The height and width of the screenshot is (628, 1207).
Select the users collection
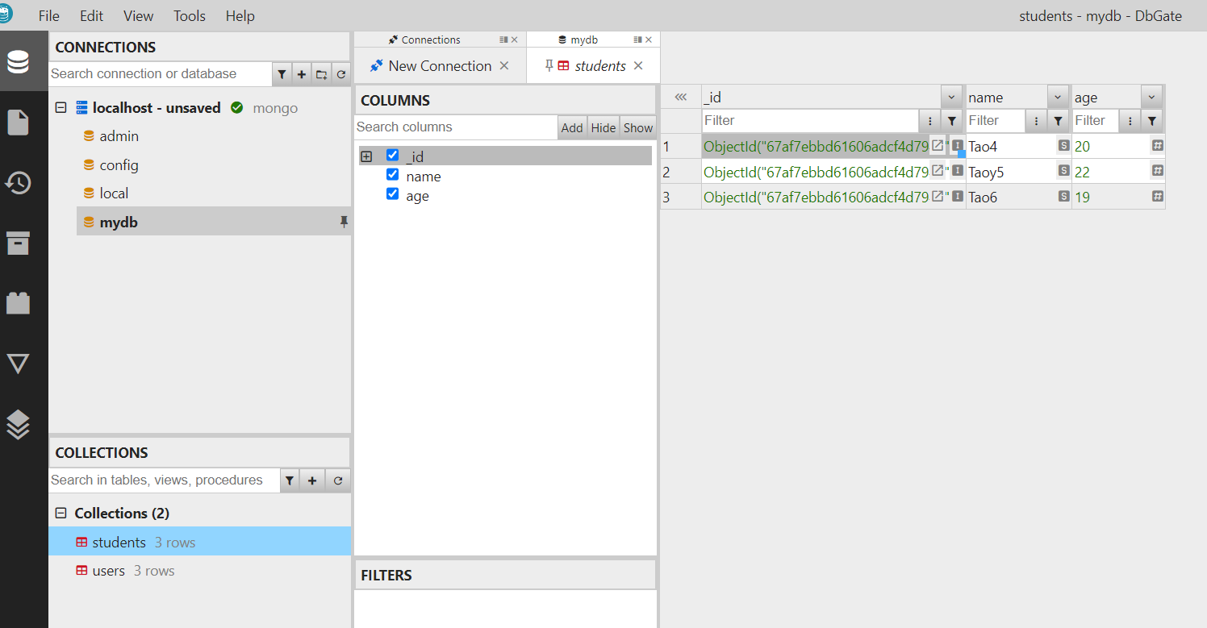pyautogui.click(x=109, y=571)
